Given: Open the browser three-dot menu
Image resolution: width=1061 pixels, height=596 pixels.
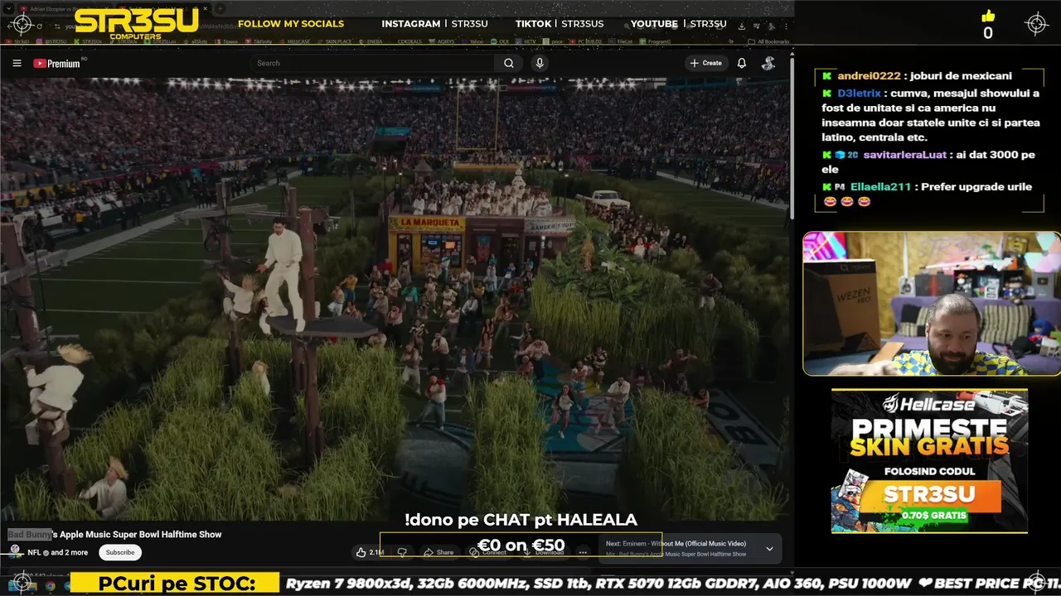Looking at the screenshot, I should pos(785,26).
